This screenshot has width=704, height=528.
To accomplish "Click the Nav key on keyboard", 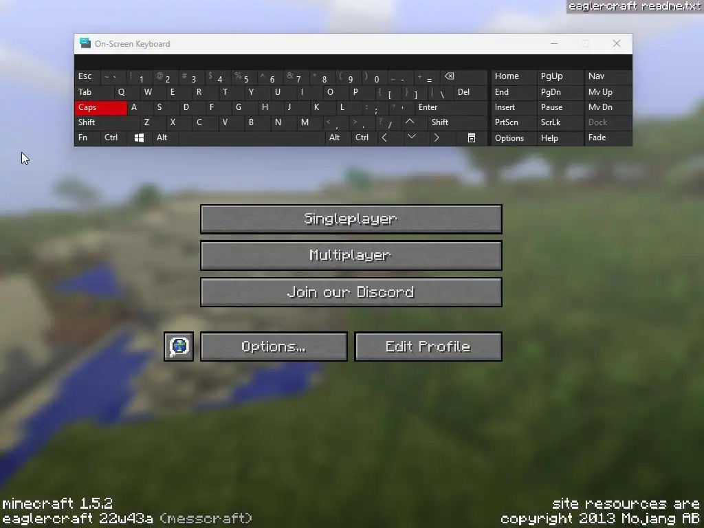I will 608,76.
